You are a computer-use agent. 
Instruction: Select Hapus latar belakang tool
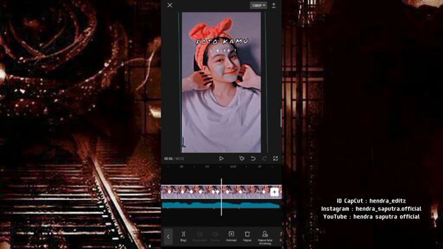(265, 237)
